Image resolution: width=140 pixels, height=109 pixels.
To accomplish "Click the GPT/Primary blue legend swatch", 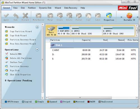I will [6, 102].
